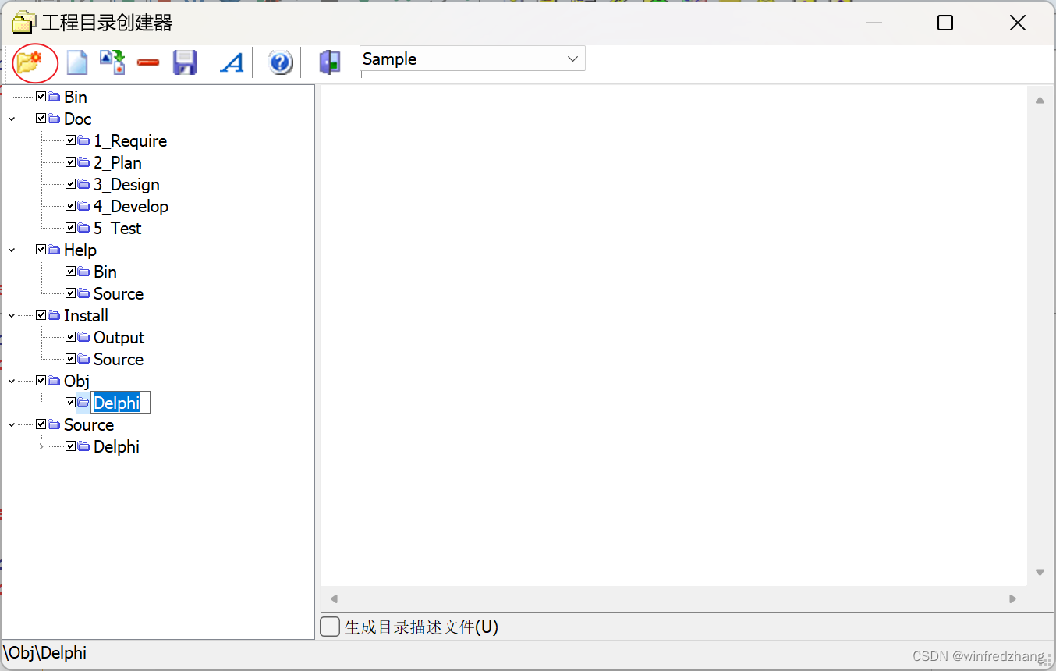This screenshot has width=1056, height=671.
Task: Click inside the Delphi rename edit box
Action: coord(121,403)
